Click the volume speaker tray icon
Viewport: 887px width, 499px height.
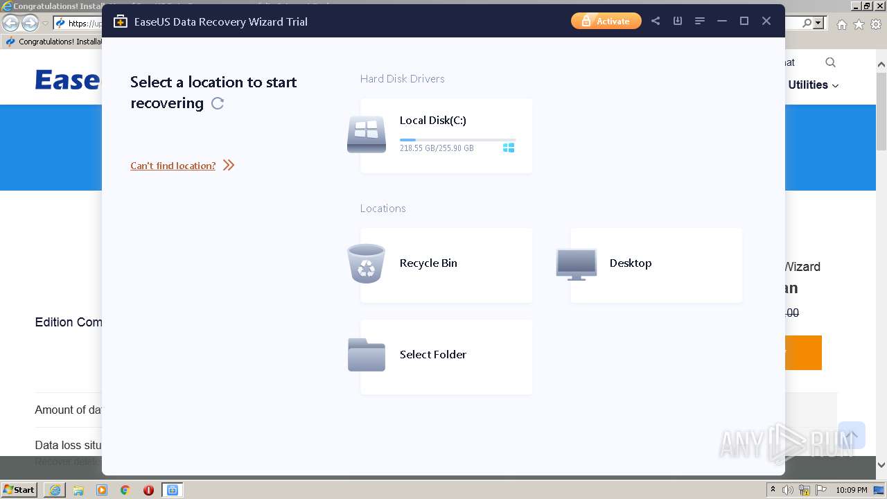[788, 490]
